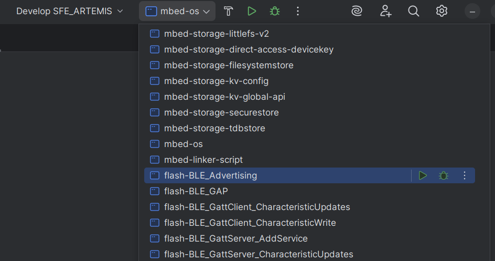Viewport: 495px width, 261px height.
Task: Select the mbed-linker-script configuration
Action: (309, 160)
